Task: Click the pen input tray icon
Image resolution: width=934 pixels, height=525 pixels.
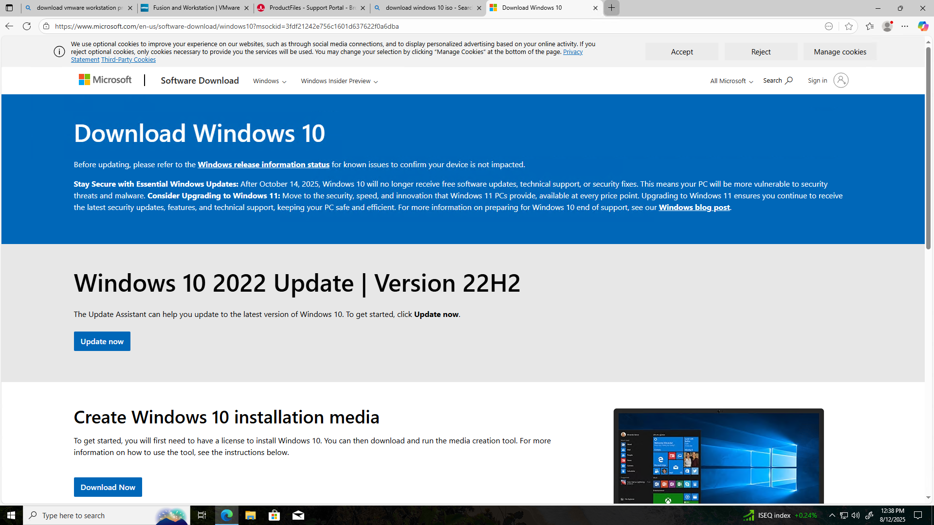Action: [869, 515]
